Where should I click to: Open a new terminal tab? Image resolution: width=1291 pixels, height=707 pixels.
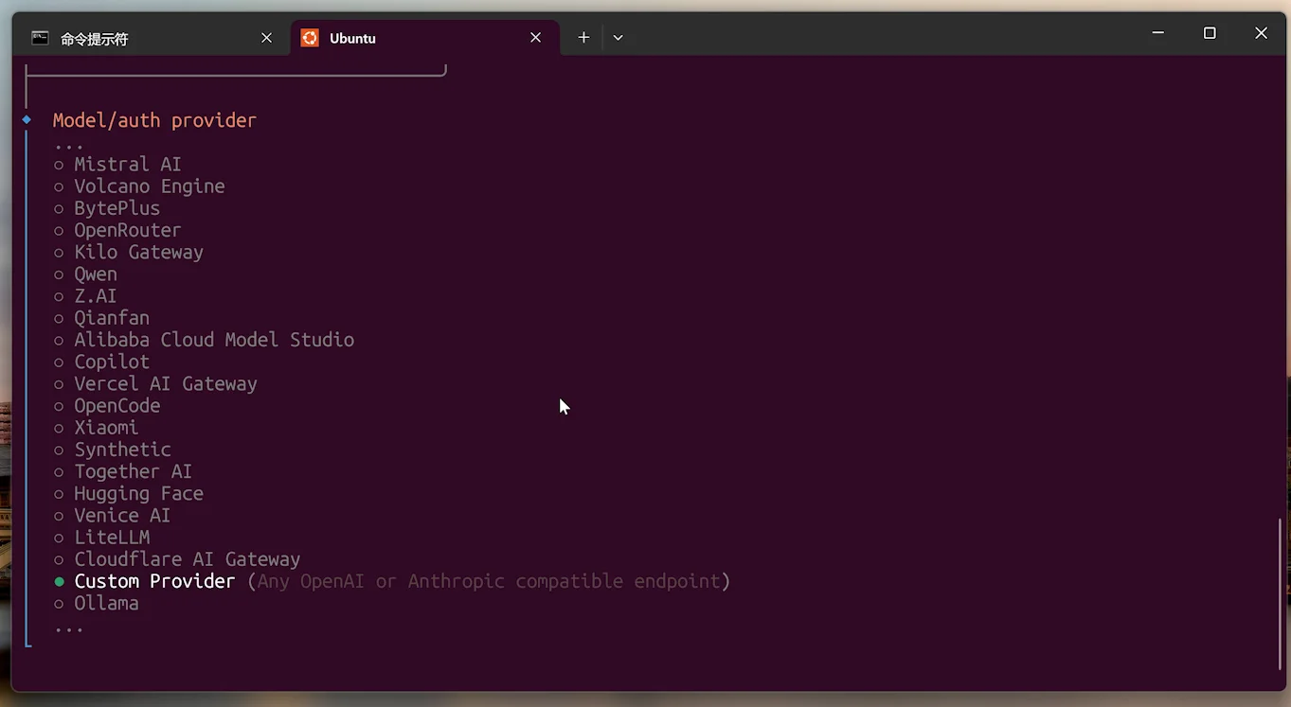[583, 38]
